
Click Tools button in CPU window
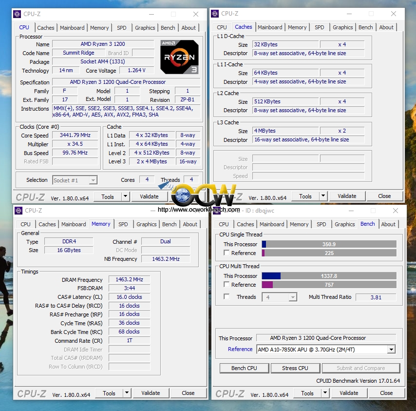(108, 197)
